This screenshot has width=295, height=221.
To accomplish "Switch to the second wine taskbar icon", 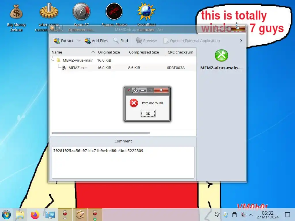I will 95,215.
